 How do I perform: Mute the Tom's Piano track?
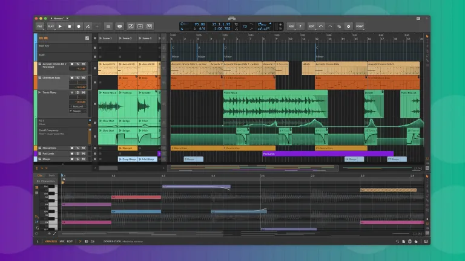tap(84, 92)
